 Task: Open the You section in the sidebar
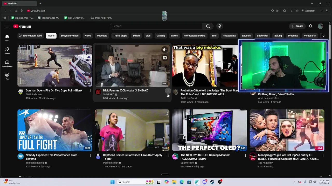7,76
